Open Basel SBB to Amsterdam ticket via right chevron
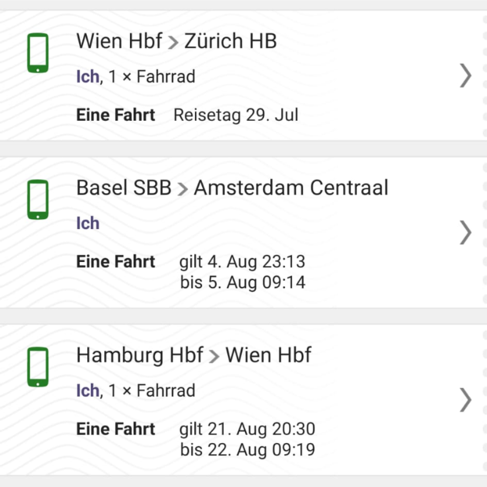 click(x=465, y=232)
